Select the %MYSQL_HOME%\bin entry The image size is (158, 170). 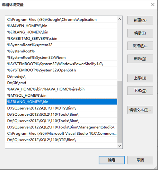pos(61,95)
